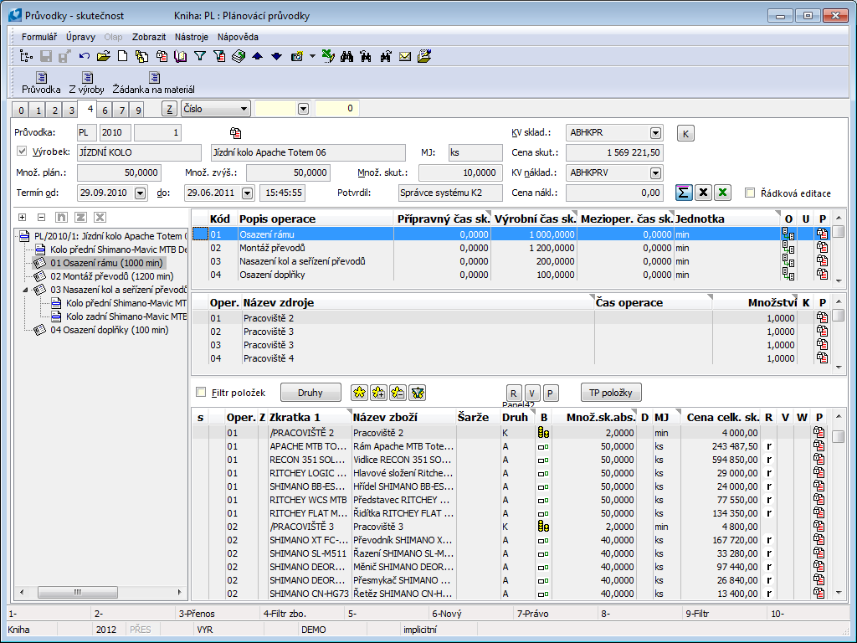Click the TP položky button
This screenshot has height=643, width=857.
tap(611, 392)
